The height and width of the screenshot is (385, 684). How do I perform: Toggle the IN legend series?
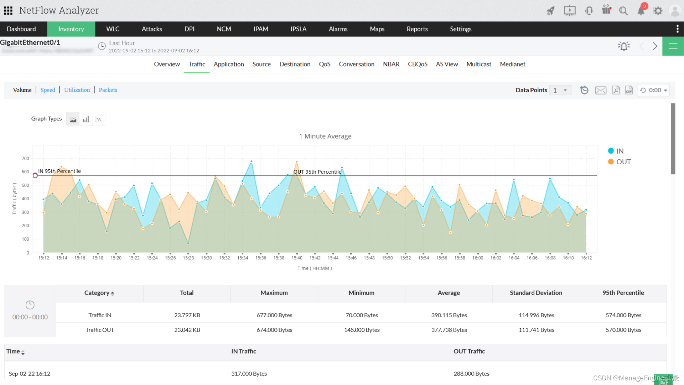pos(616,151)
